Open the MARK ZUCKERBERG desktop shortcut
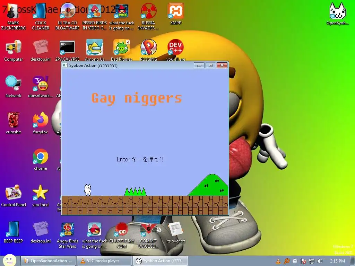Screen dimensions: 355x266 coord(14,16)
